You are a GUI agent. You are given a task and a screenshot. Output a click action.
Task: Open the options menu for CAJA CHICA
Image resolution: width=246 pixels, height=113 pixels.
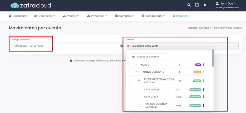point(203,97)
